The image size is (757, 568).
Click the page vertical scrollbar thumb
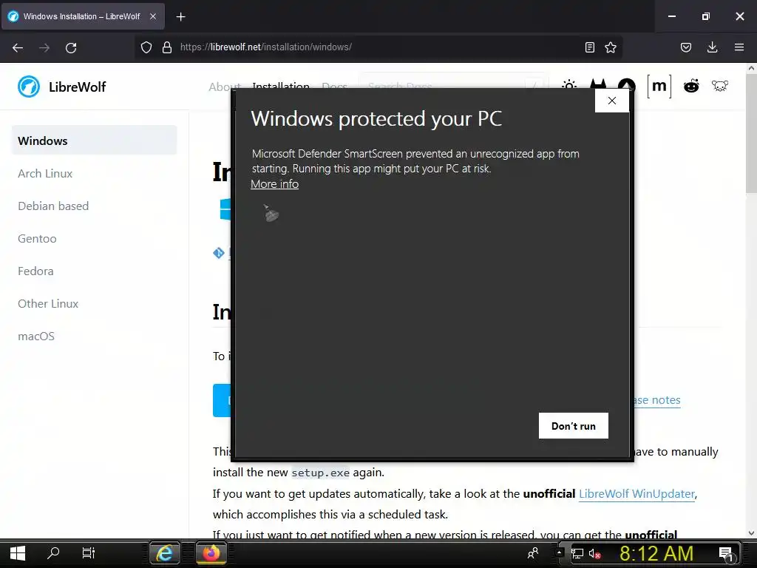point(751,135)
